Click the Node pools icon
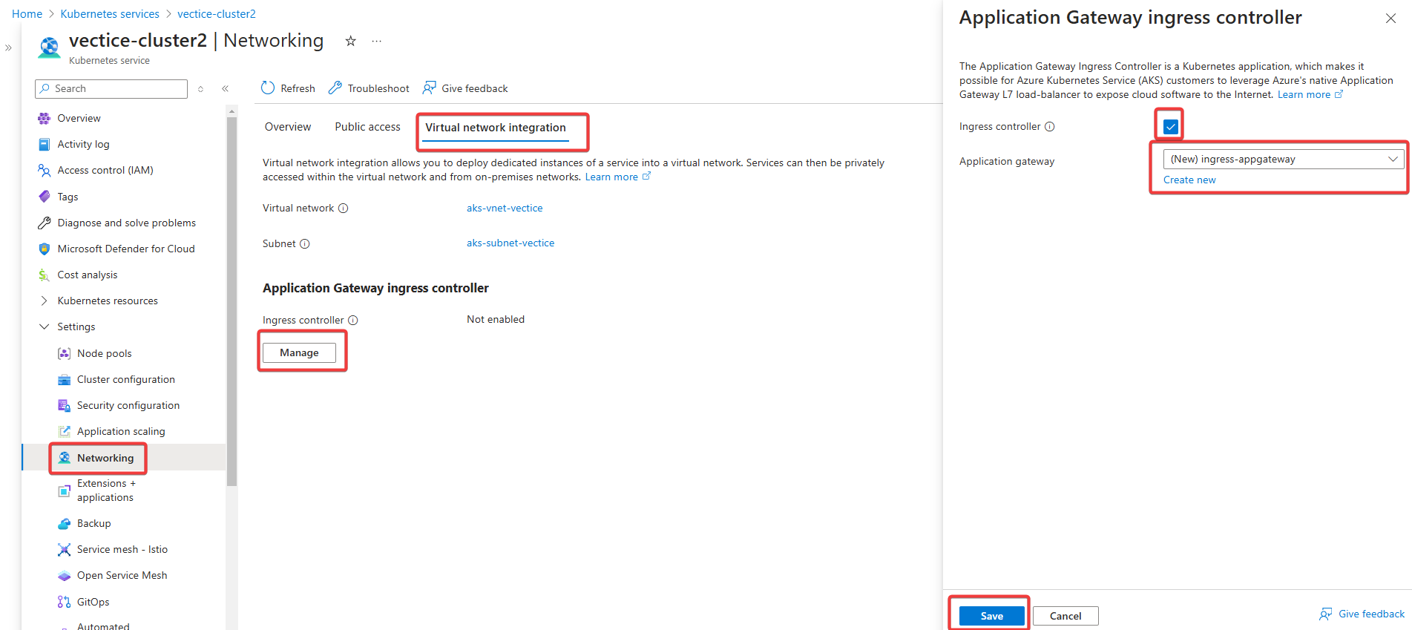Screen dimensions: 1412x630 pyautogui.click(x=65, y=353)
